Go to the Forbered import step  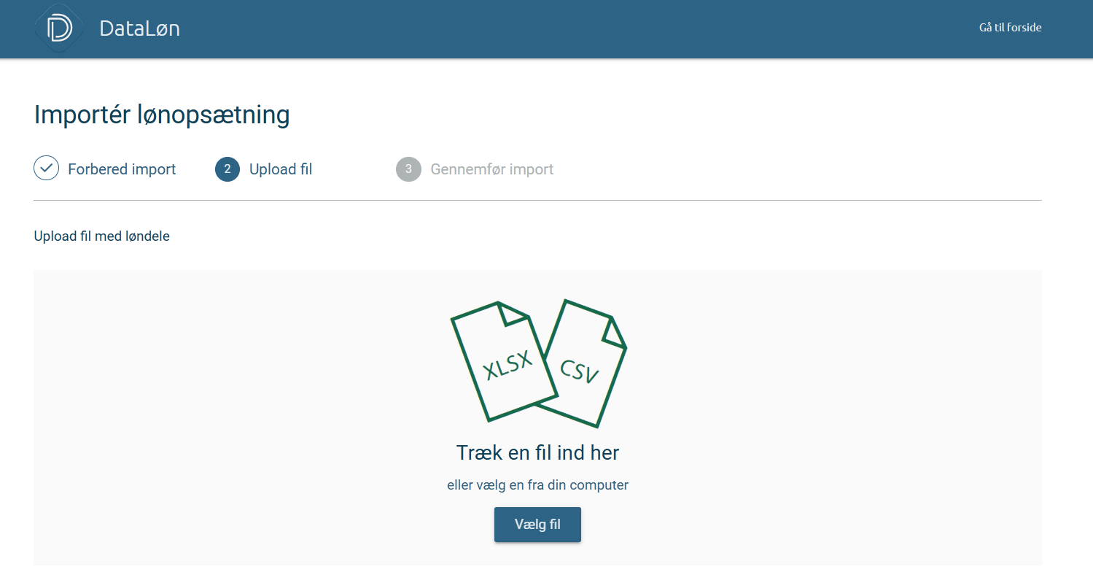(122, 169)
